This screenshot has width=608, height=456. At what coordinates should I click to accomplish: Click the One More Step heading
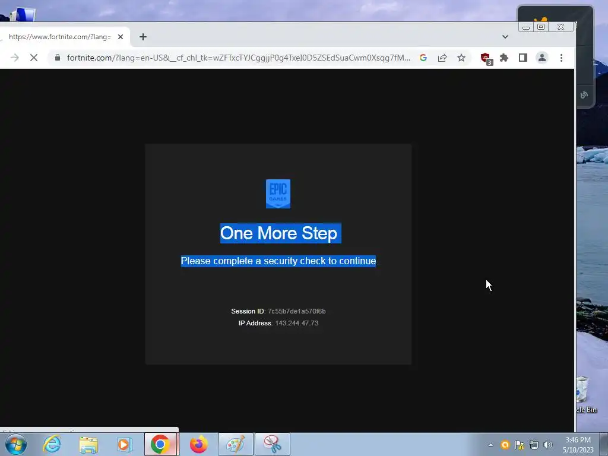point(278,233)
